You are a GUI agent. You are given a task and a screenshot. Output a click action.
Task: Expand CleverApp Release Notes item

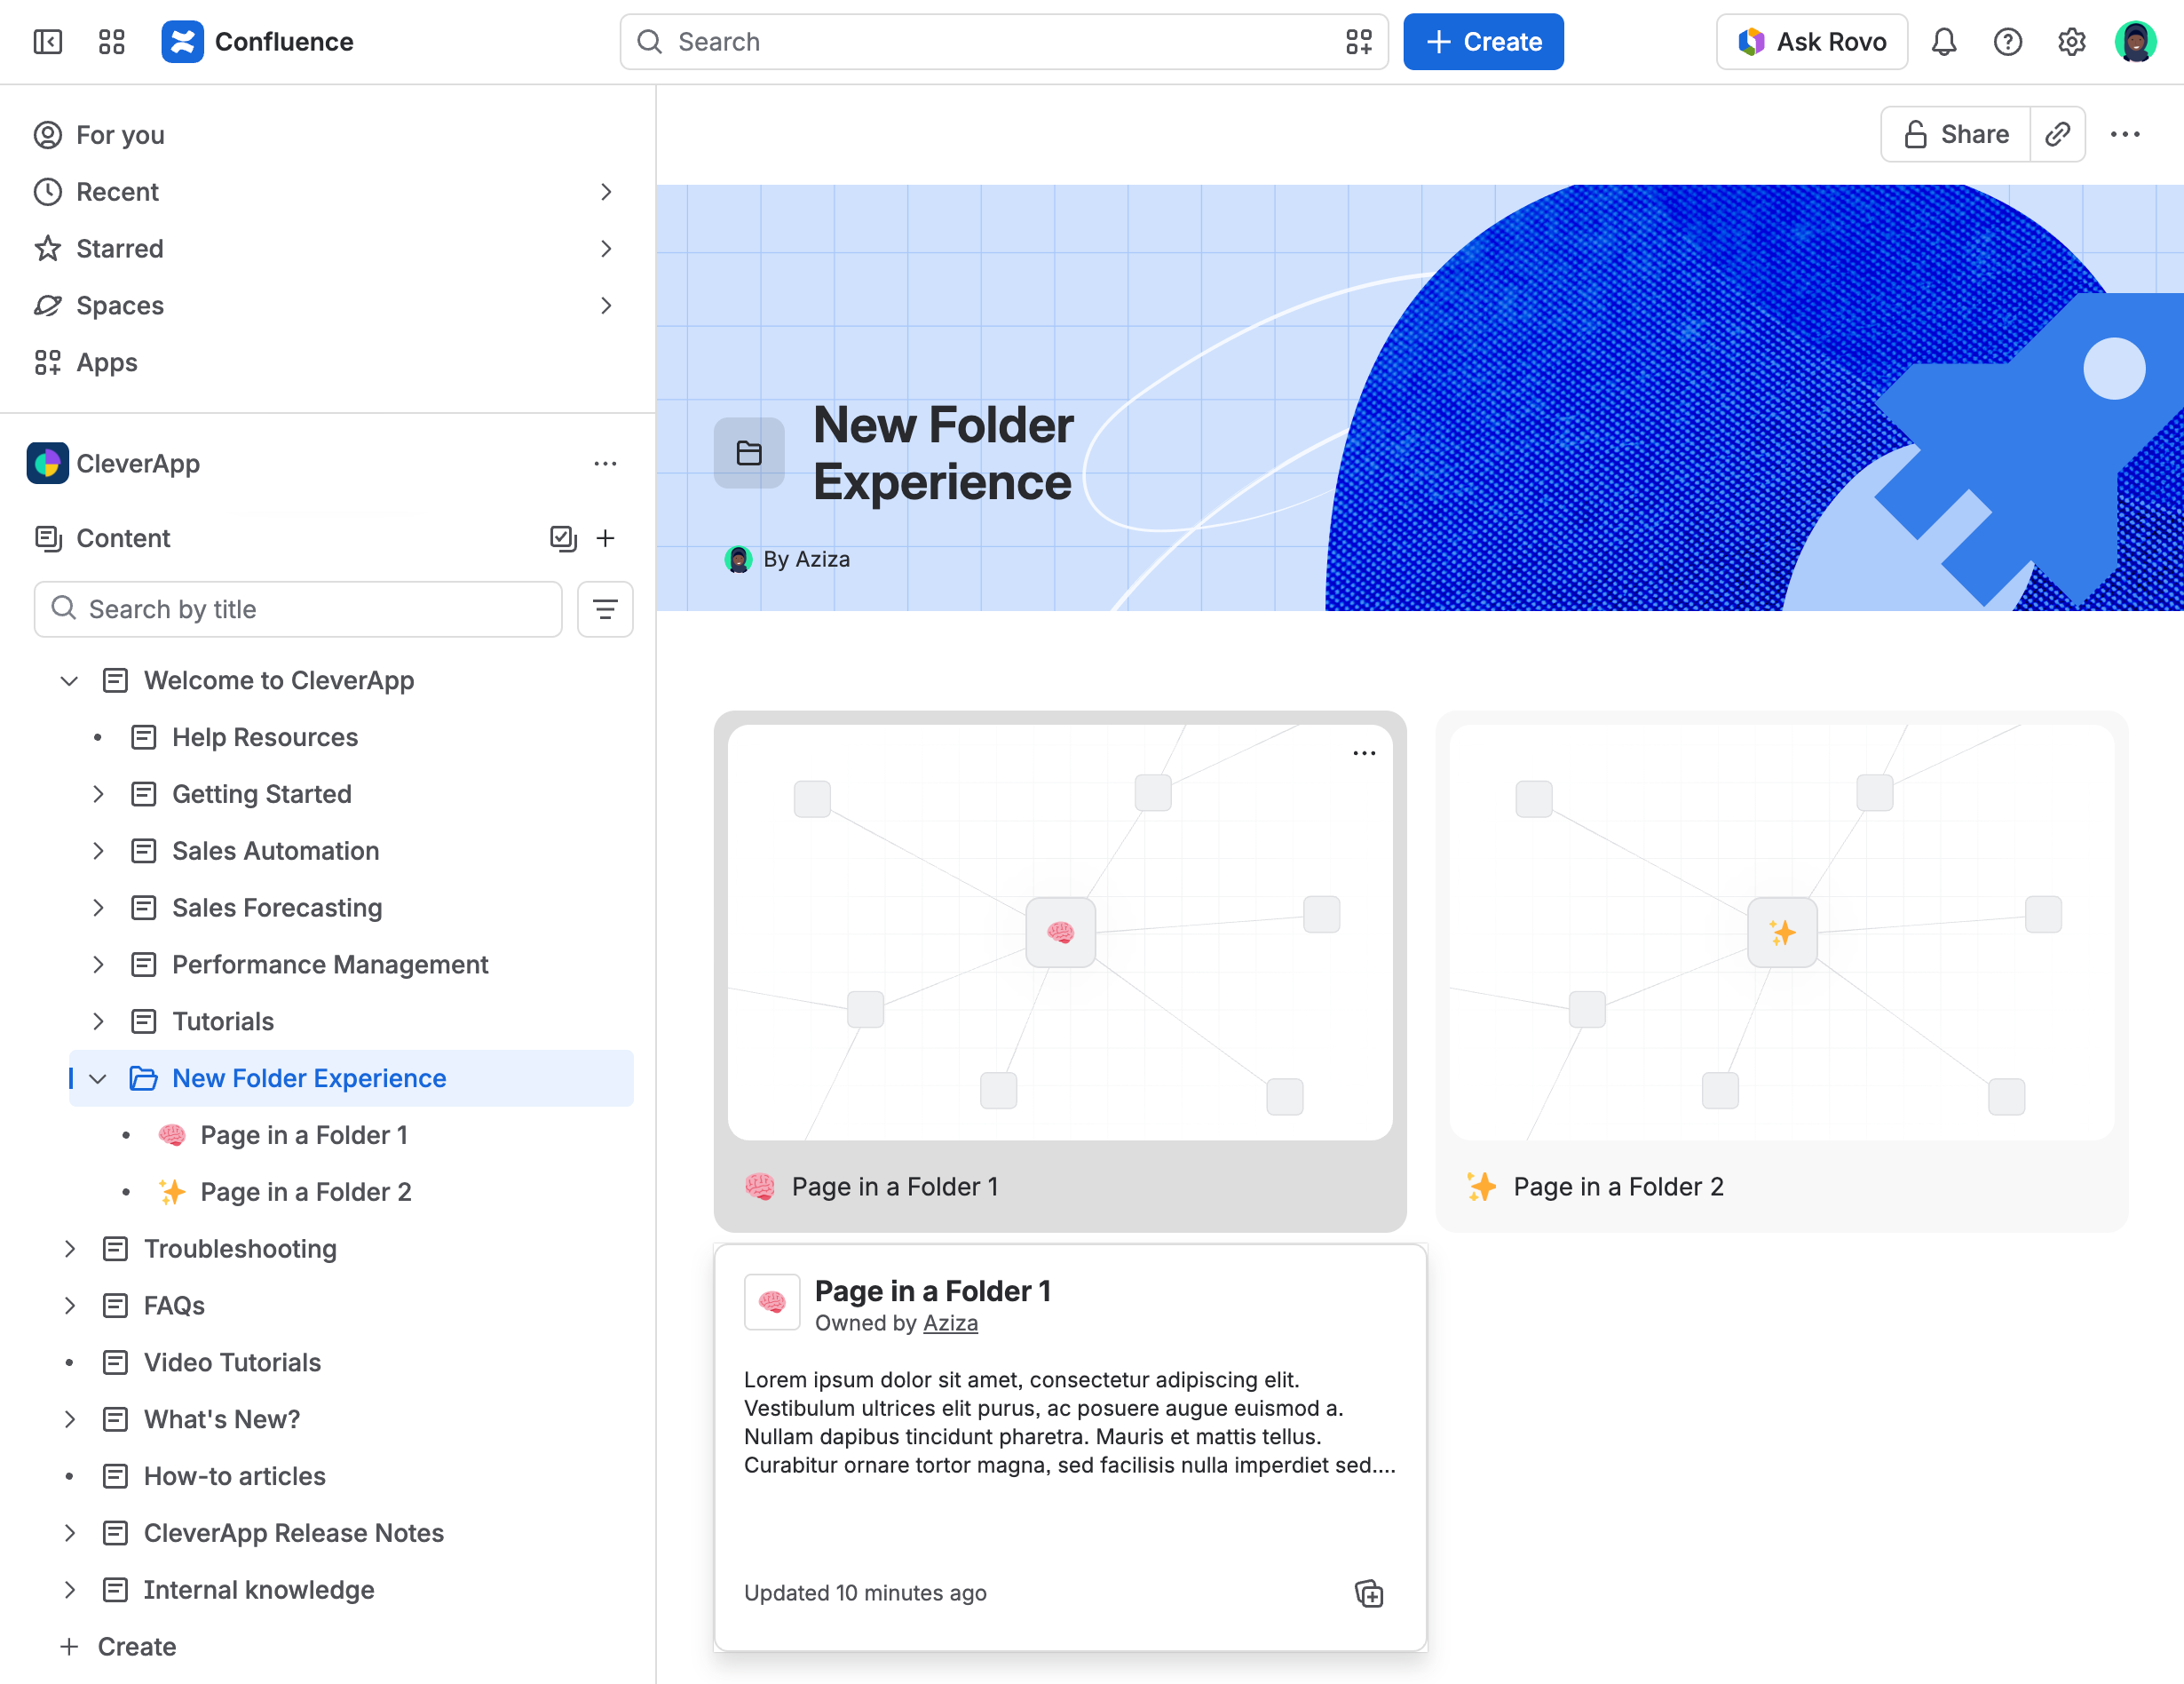tap(69, 1534)
